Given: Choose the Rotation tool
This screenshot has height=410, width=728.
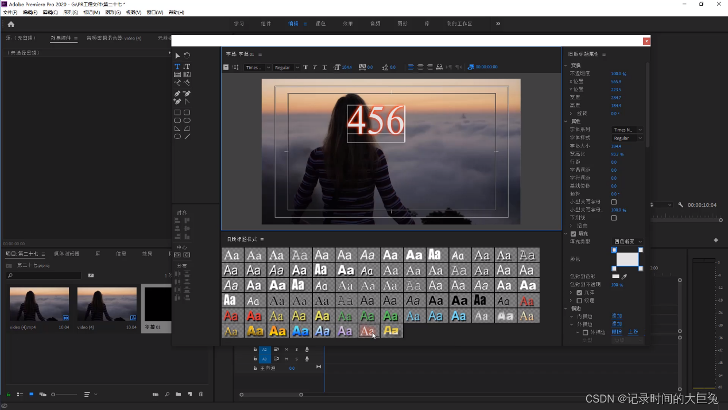Looking at the screenshot, I should click(x=187, y=56).
